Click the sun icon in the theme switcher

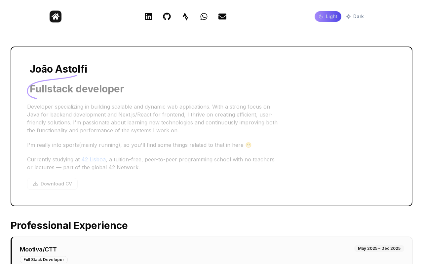coord(348,16)
